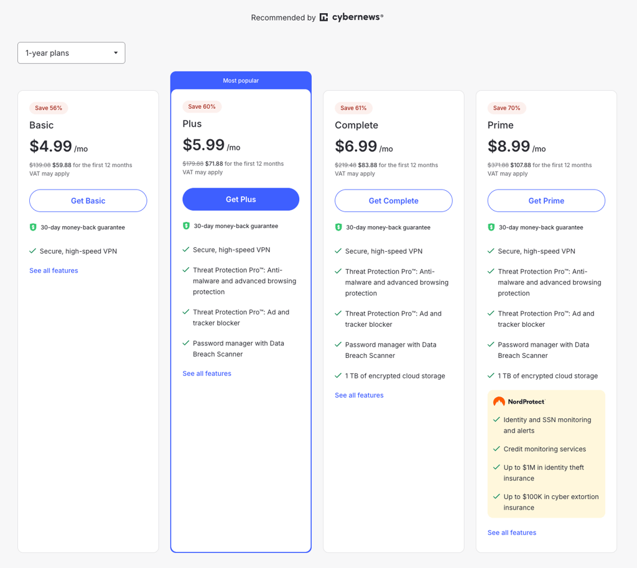
Task: Click the green guarantee shield icon in Plus
Action: coord(186,226)
